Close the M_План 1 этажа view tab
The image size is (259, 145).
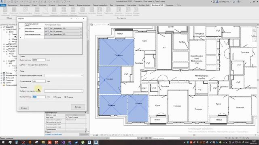point(108,25)
